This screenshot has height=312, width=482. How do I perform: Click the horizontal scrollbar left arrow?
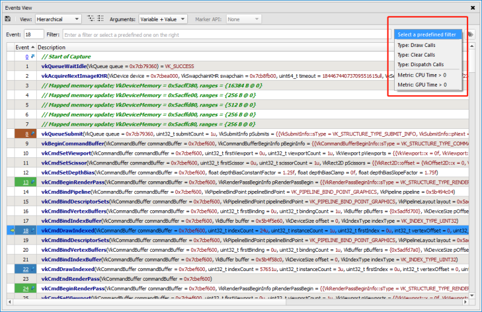pos(10,302)
